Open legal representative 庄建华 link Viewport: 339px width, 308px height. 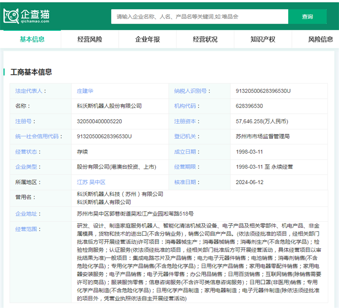pyautogui.click(x=85, y=91)
